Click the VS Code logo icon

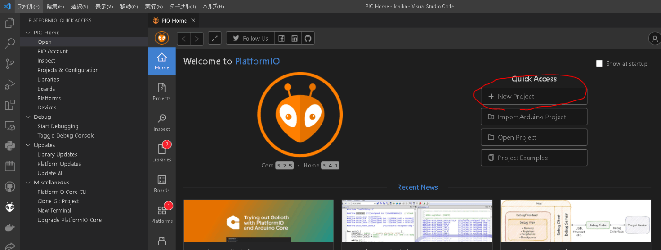click(7, 6)
